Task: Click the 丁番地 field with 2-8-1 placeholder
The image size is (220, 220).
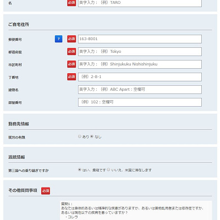Action: [140, 77]
